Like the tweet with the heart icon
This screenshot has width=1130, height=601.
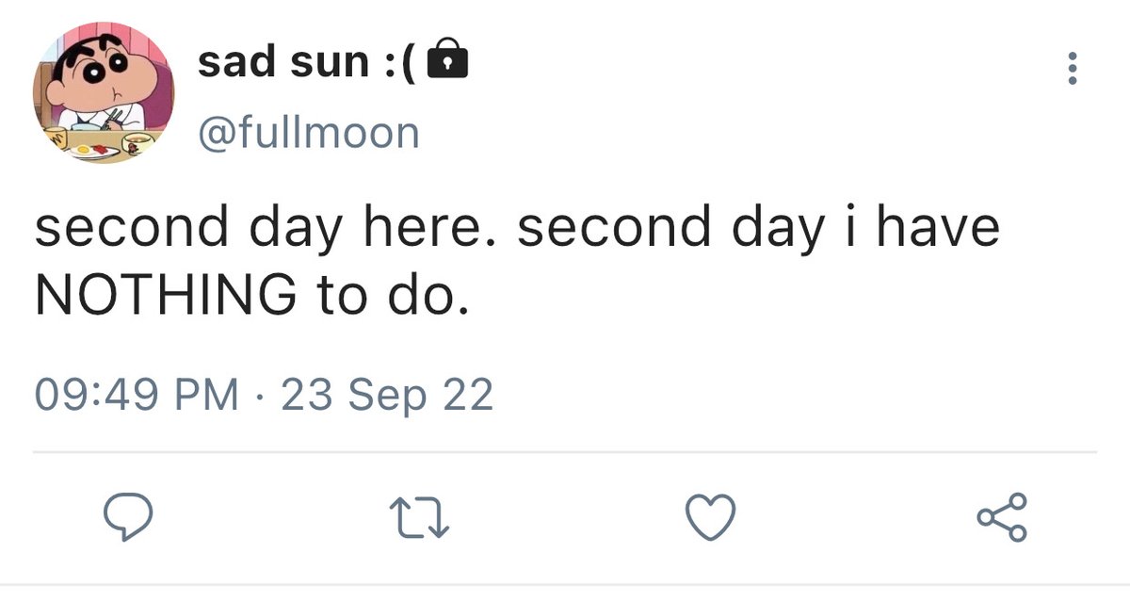709,518
